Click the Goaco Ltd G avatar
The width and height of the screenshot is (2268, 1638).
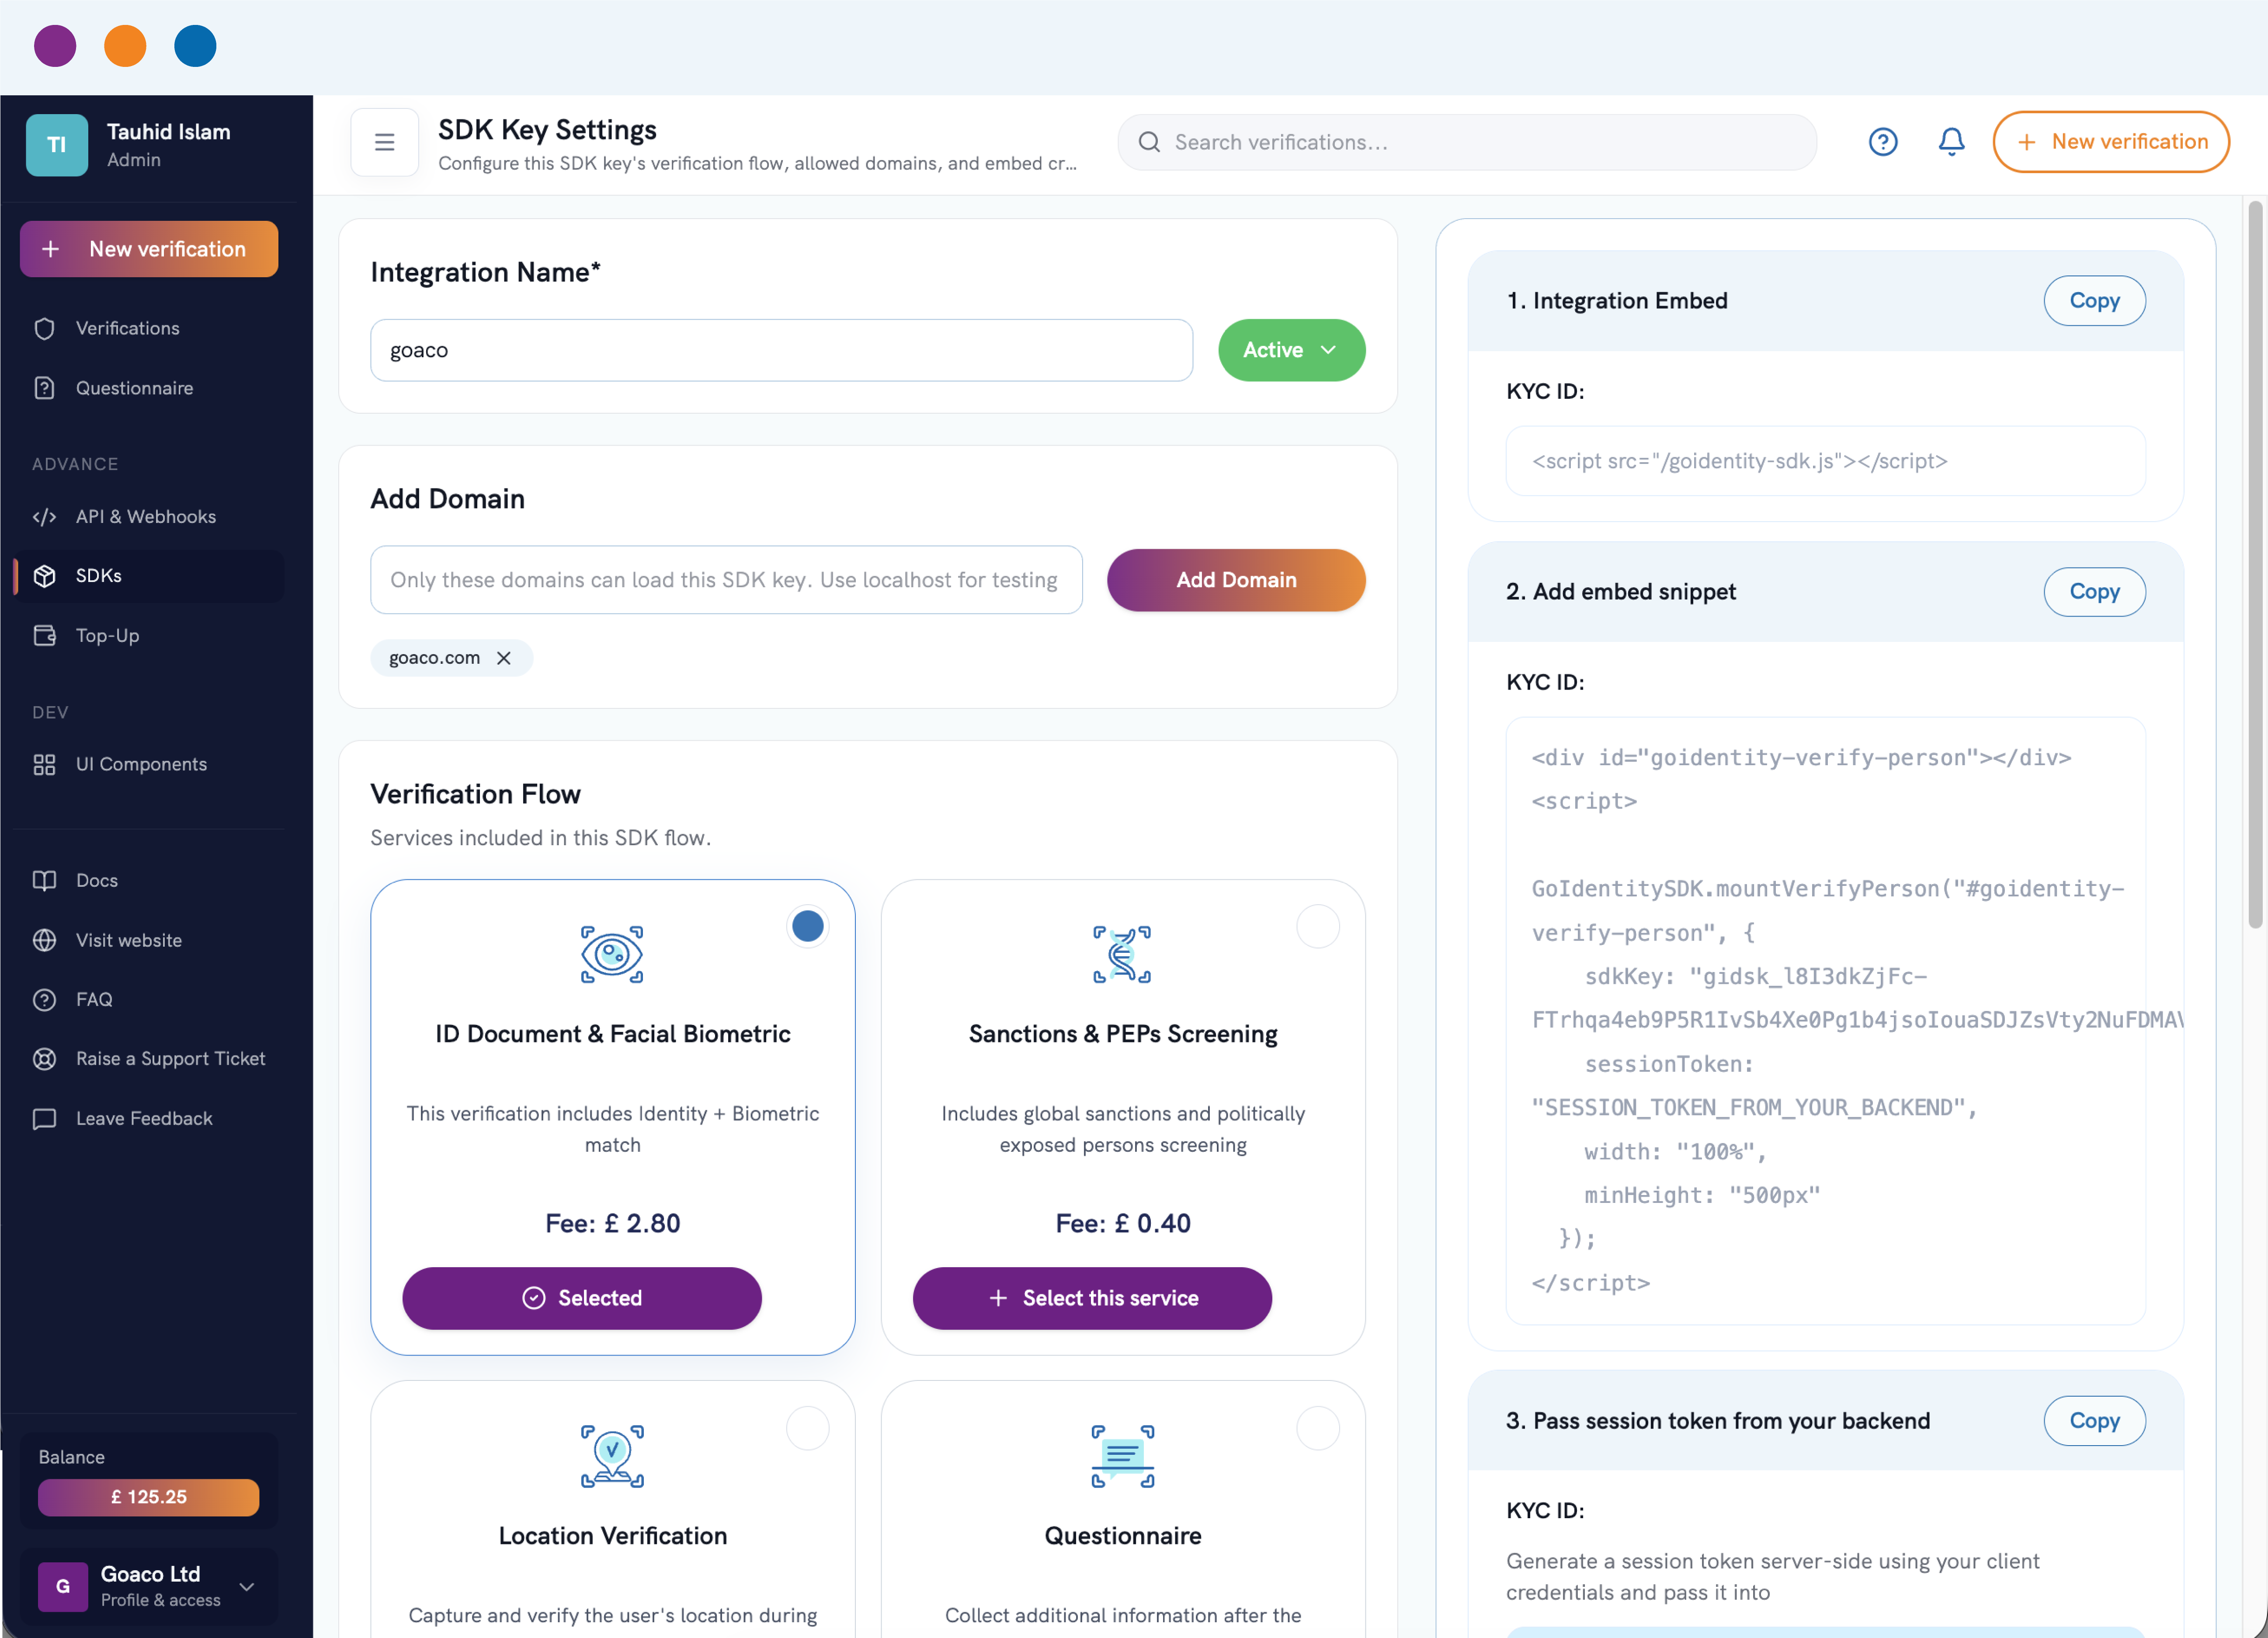(x=62, y=1586)
